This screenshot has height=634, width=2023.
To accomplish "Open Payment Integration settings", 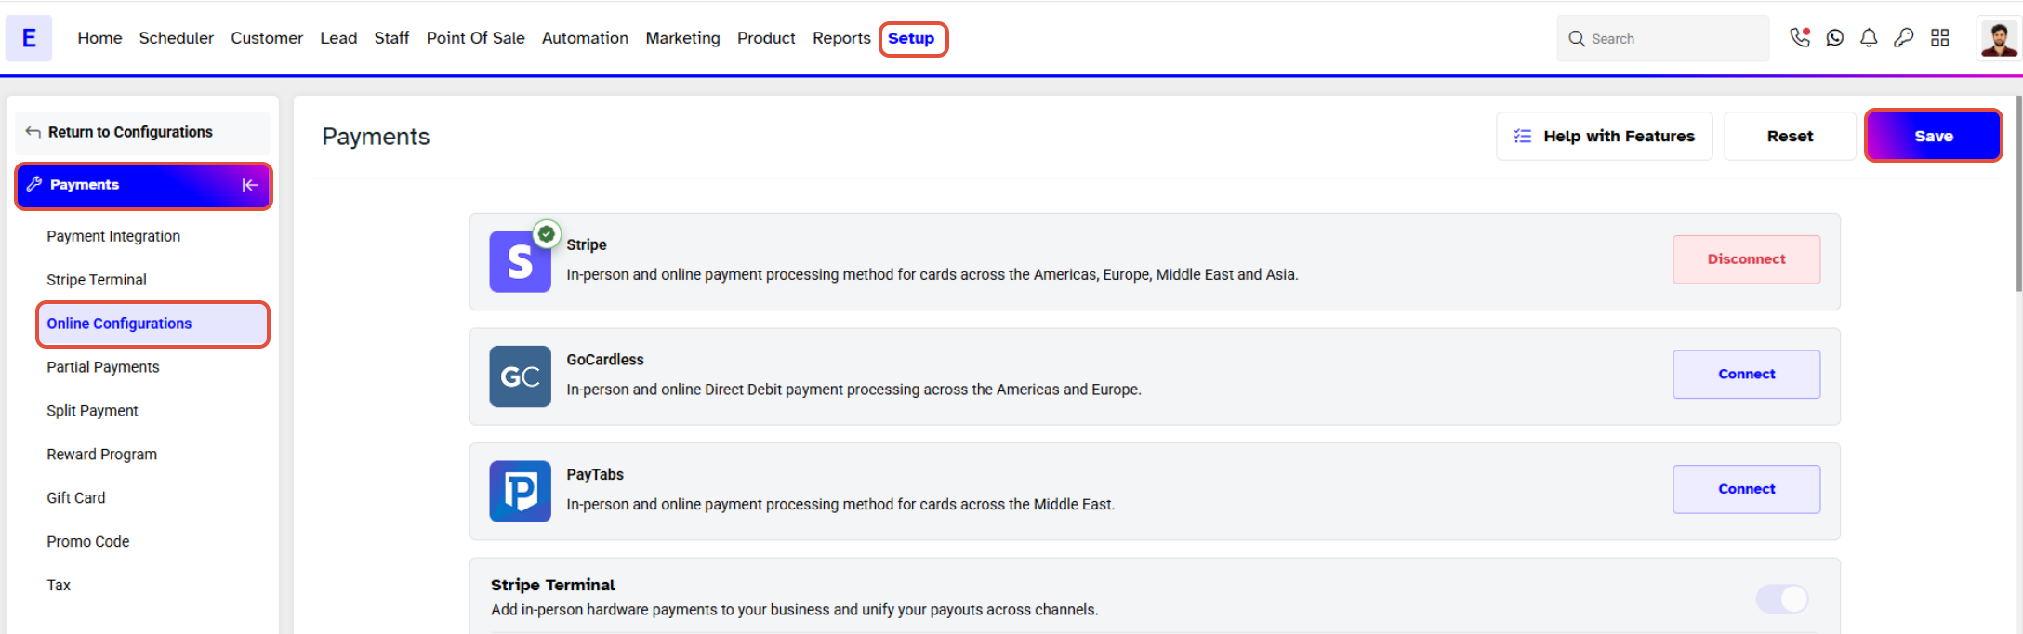I will coord(113,236).
